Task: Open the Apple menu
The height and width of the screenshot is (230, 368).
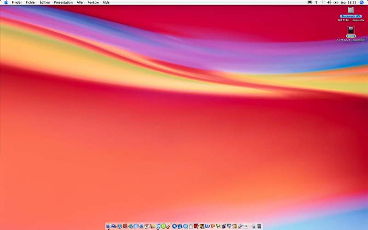Action: 6,2
